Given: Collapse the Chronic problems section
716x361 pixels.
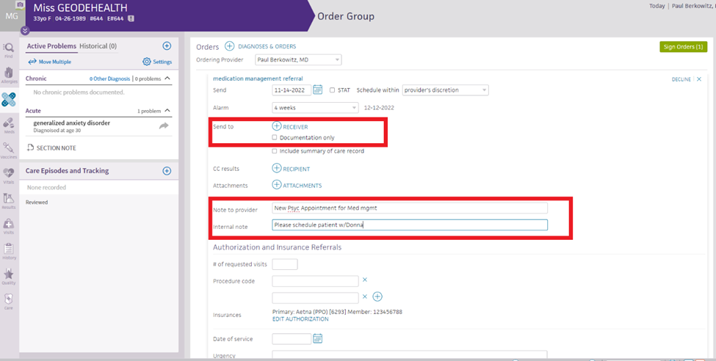Looking at the screenshot, I should click(167, 79).
